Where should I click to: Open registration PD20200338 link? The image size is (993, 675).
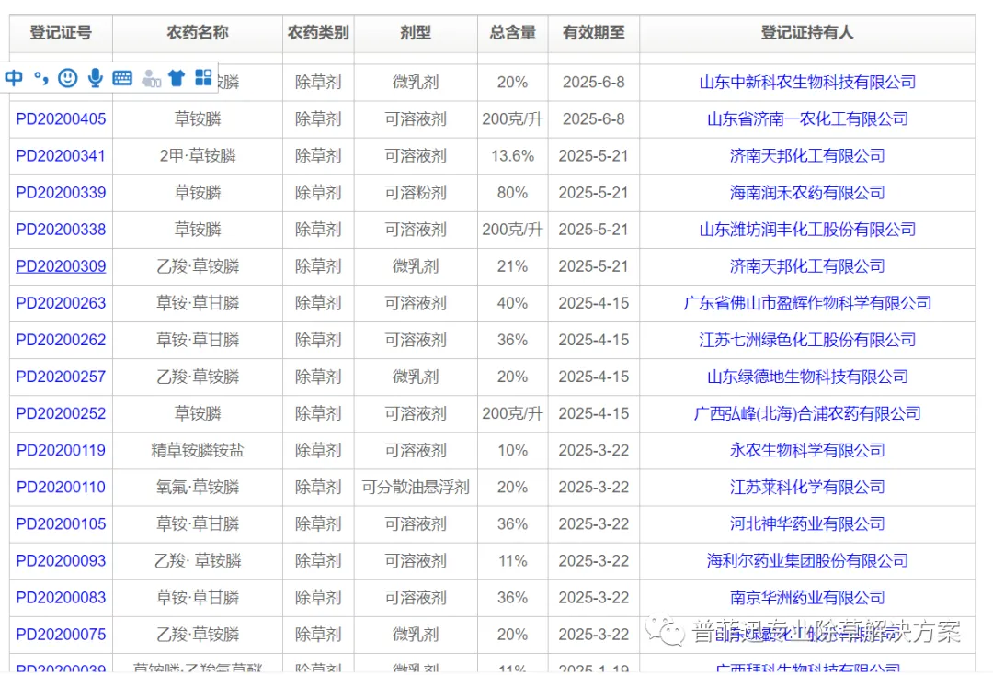(61, 229)
